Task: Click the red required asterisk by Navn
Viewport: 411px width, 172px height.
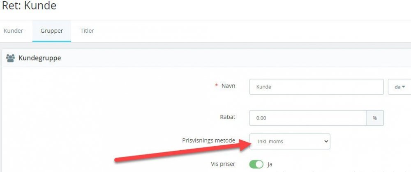Action: click(x=216, y=86)
